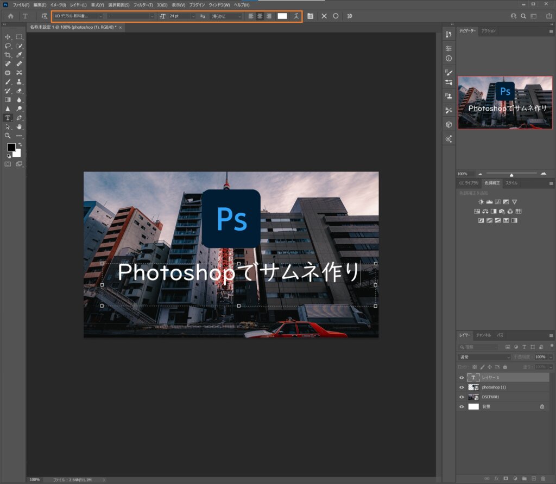Open the layer filter type search dropdown
Viewport: 556px width, 484px height.
(x=479, y=347)
